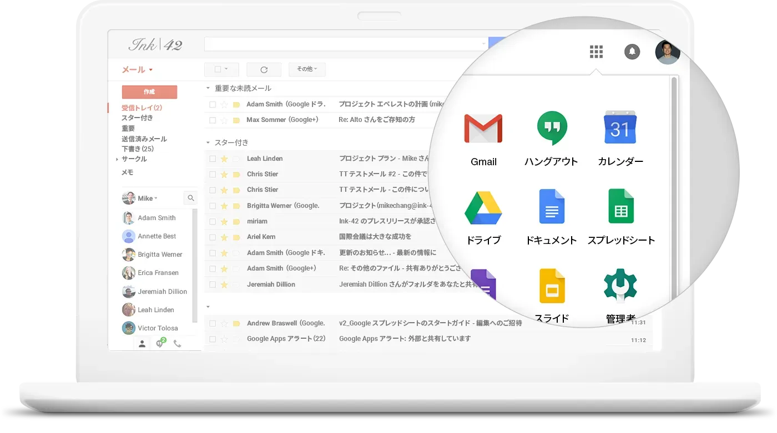Select the Google Apps アラート email checkbox
The height and width of the screenshot is (433, 777).
click(213, 339)
